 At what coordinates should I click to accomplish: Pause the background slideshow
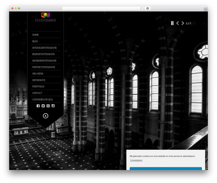tap(172, 23)
